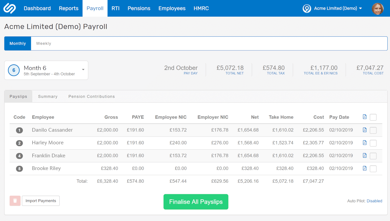
Task: Click the Auto Pilot Disabled link
Action: pos(374,201)
